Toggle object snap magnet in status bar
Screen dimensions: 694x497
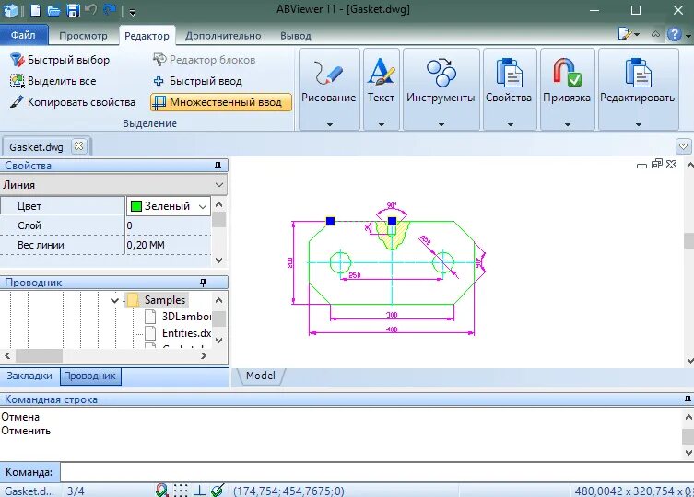(162, 490)
